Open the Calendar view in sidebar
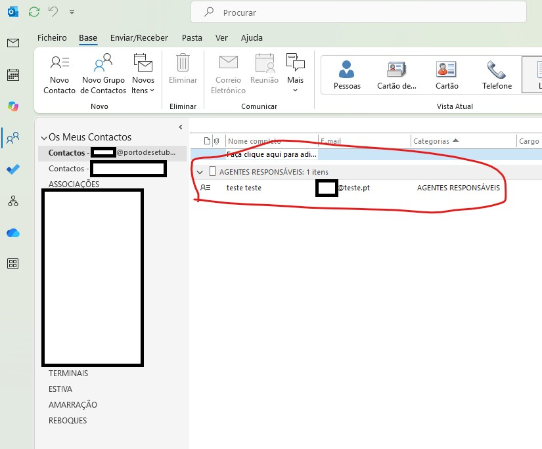Image resolution: width=542 pixels, height=449 pixels. click(13, 75)
